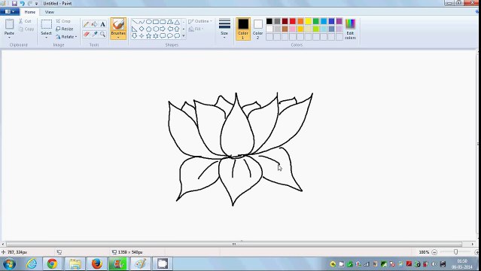This screenshot has width=481, height=271.
Task: Undo the last action via title bar
Action: (x=22, y=3)
